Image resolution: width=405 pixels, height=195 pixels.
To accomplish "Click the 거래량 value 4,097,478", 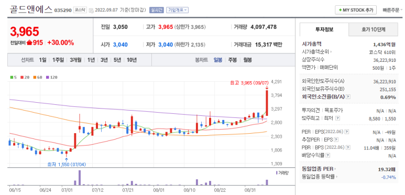I will [264, 27].
